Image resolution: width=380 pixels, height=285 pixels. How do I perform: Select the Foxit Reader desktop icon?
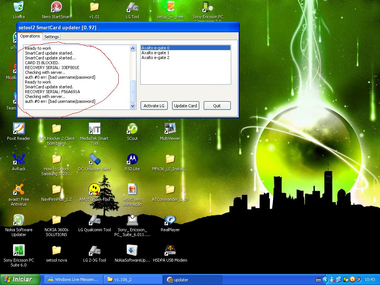point(19,128)
